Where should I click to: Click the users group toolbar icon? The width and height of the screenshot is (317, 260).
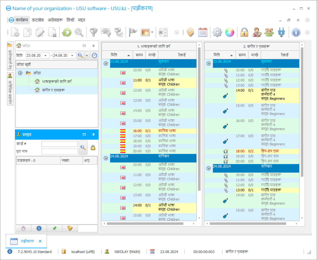[269, 32]
